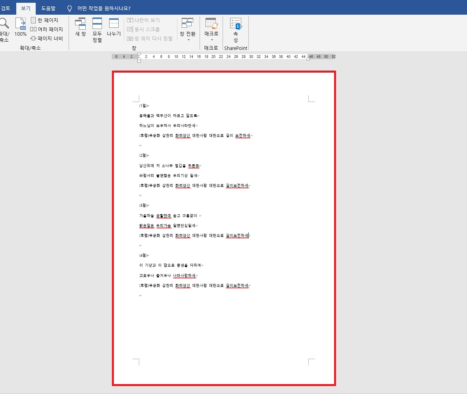467x394 pixels.
Task: Click View Side by Side (나란히 보기)
Action: (x=143, y=20)
